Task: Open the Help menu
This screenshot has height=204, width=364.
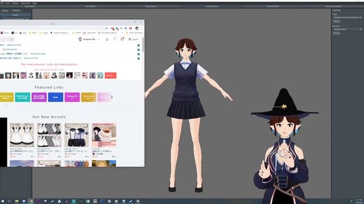Action: [x=35, y=3]
